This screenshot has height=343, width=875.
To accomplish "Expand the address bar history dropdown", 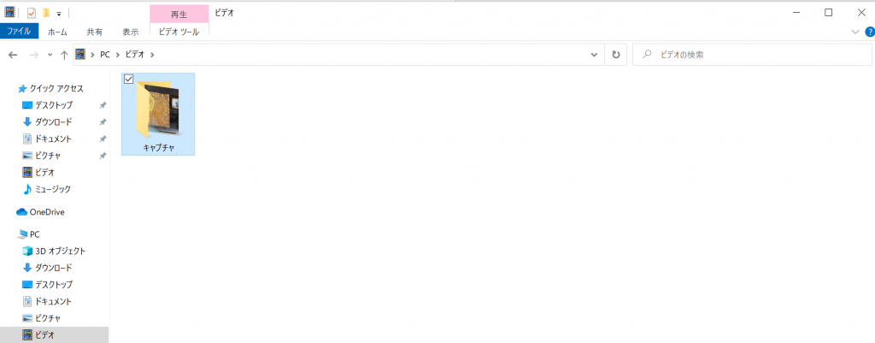I will click(x=594, y=55).
